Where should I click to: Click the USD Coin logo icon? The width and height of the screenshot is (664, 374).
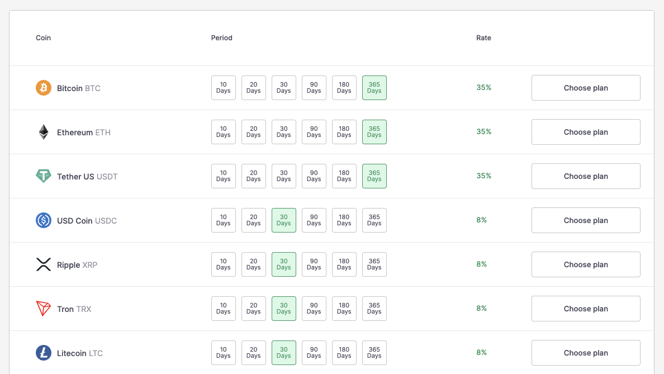pos(44,220)
